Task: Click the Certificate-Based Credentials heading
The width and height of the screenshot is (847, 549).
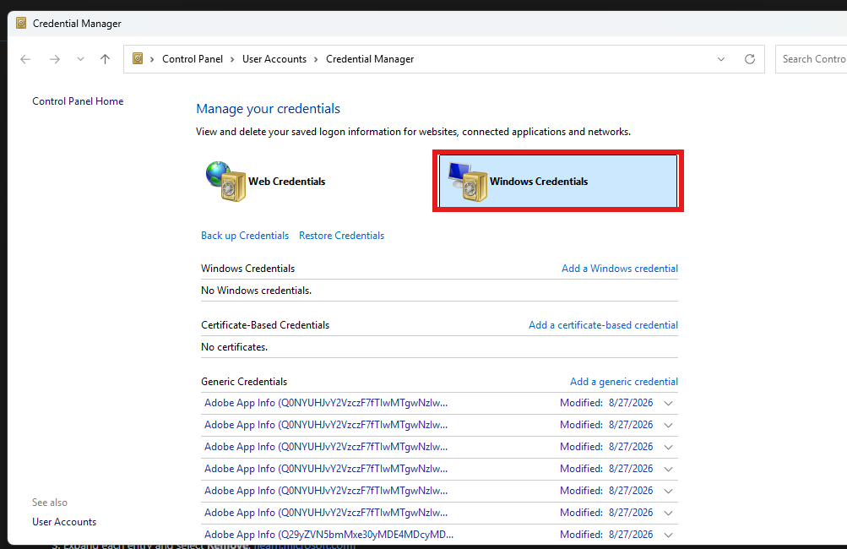Action: pos(265,325)
